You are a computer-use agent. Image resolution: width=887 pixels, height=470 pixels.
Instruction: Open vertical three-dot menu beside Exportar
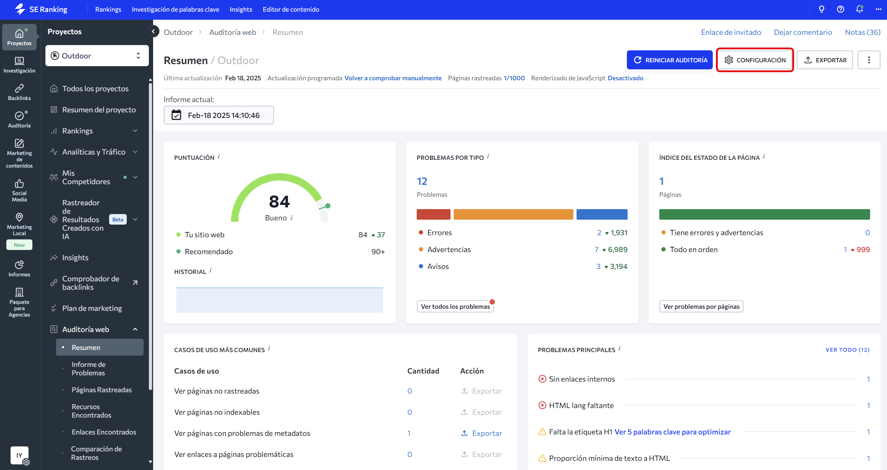pyautogui.click(x=869, y=60)
